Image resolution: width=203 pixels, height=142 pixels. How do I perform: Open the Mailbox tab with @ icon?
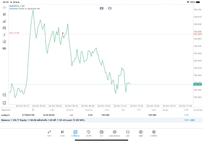click(115, 133)
